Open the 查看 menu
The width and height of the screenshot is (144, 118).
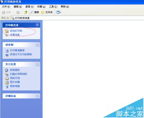point(30,7)
